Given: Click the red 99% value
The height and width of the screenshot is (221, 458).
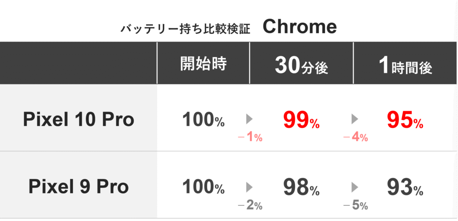Looking at the screenshot, I should click(x=301, y=121).
